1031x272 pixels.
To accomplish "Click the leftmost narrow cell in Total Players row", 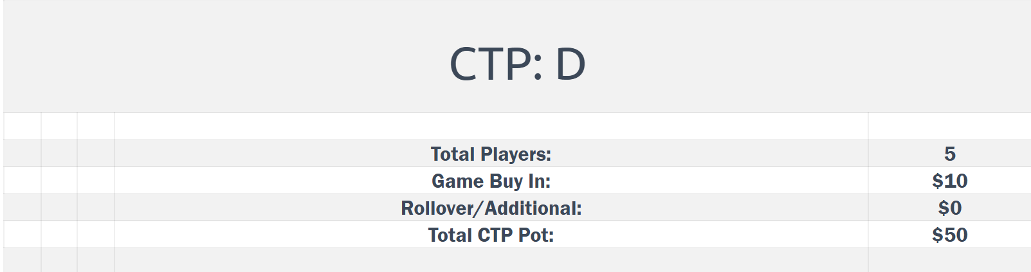I will pyautogui.click(x=22, y=154).
